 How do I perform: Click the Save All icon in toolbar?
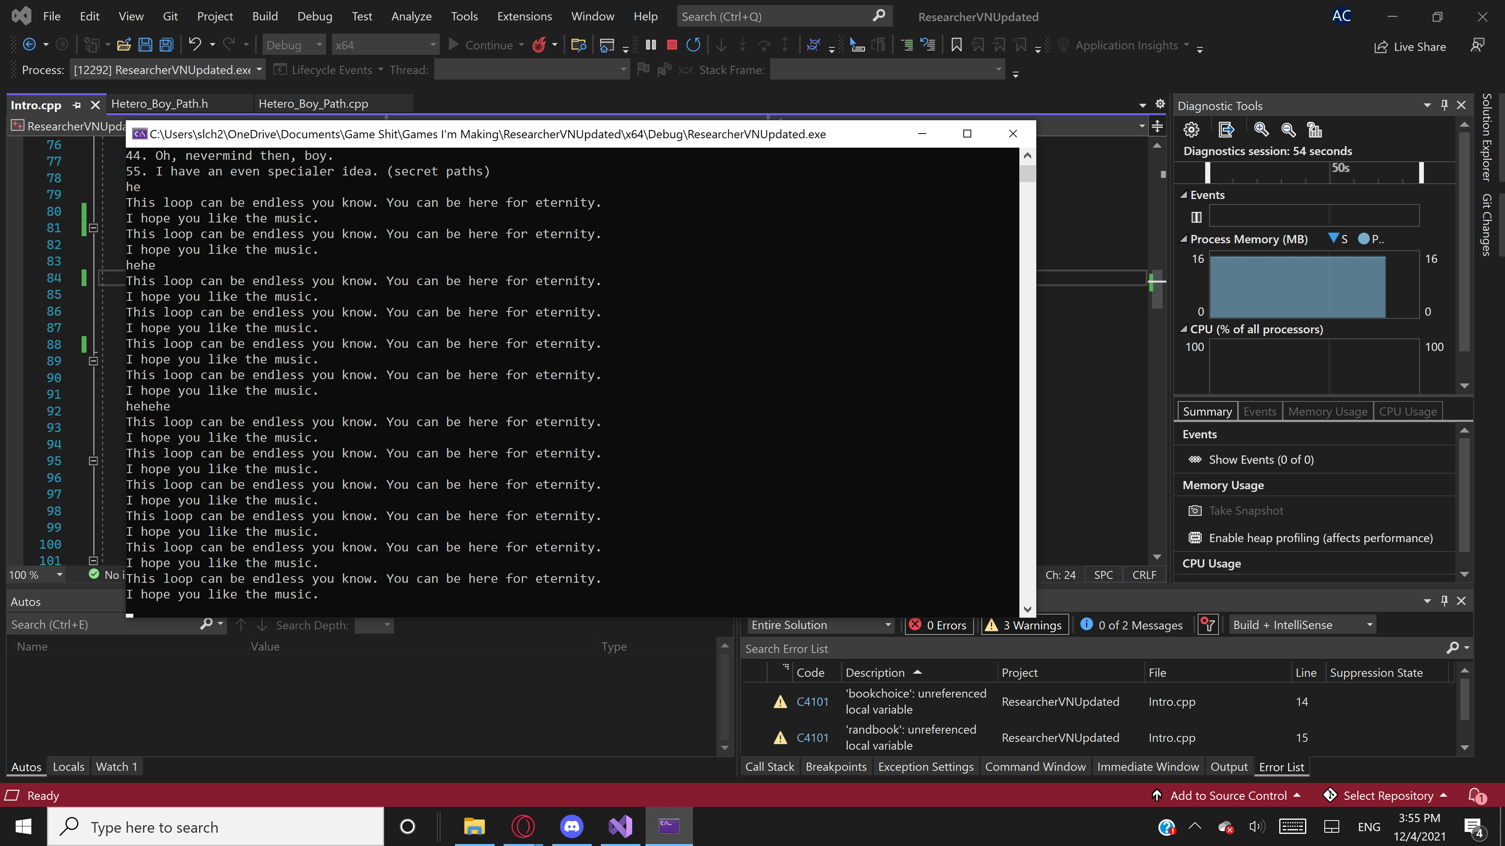[167, 45]
